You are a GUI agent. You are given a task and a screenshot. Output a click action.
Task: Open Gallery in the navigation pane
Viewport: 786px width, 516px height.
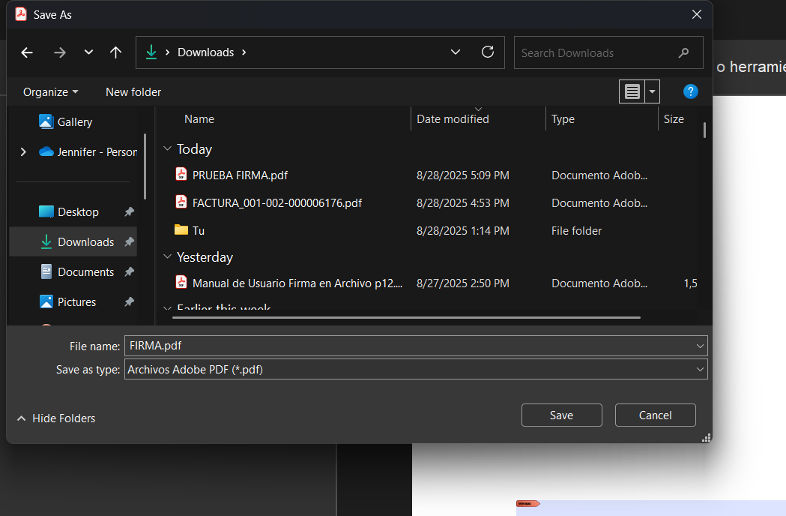[x=75, y=122]
